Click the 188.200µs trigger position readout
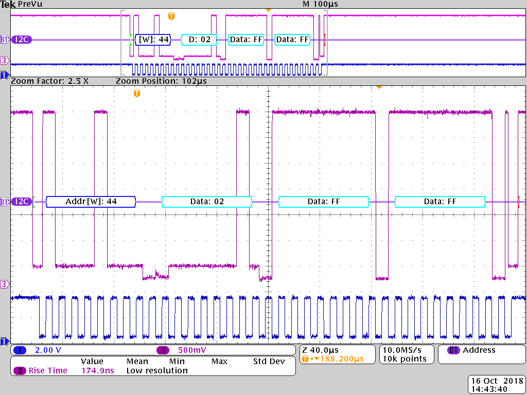Screen dimensions: 527x395 tap(342, 358)
